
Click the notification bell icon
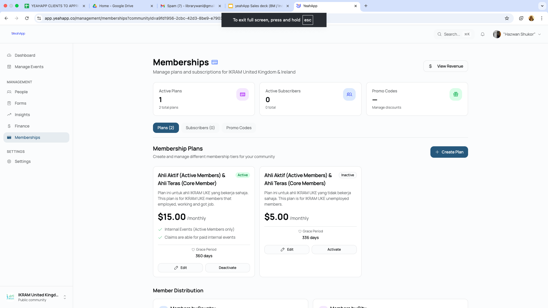click(x=482, y=34)
